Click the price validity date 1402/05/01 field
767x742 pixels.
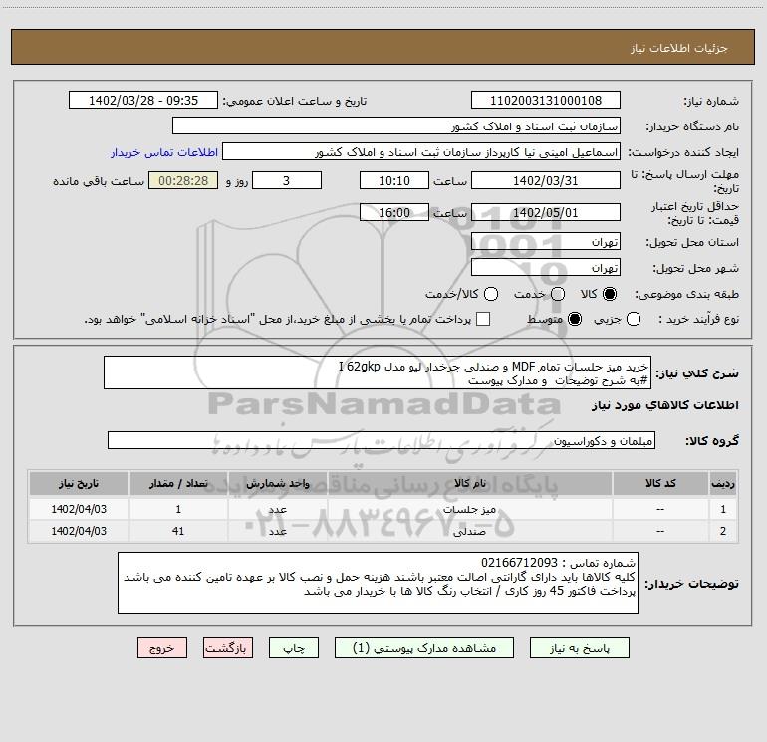coord(546,212)
